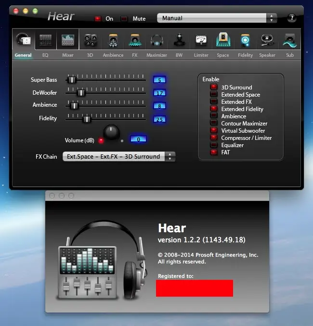Disable Extended Fidelity effect
The image size is (313, 326).
click(x=214, y=109)
